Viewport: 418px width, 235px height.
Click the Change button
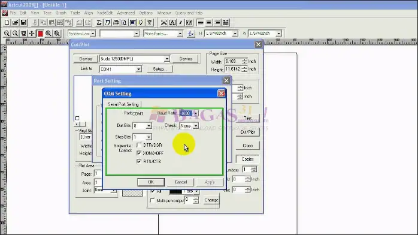[x=211, y=200]
